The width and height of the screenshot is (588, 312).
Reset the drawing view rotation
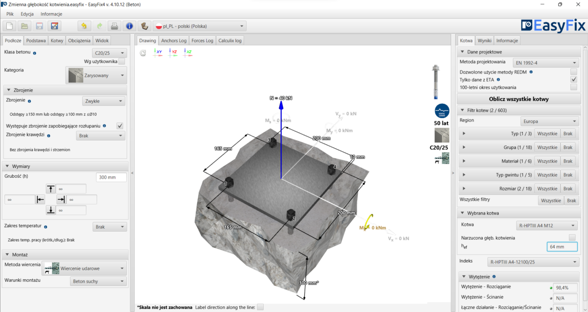(143, 52)
